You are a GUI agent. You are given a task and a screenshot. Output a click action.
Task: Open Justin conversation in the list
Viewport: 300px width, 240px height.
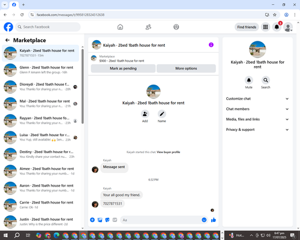tap(40, 221)
